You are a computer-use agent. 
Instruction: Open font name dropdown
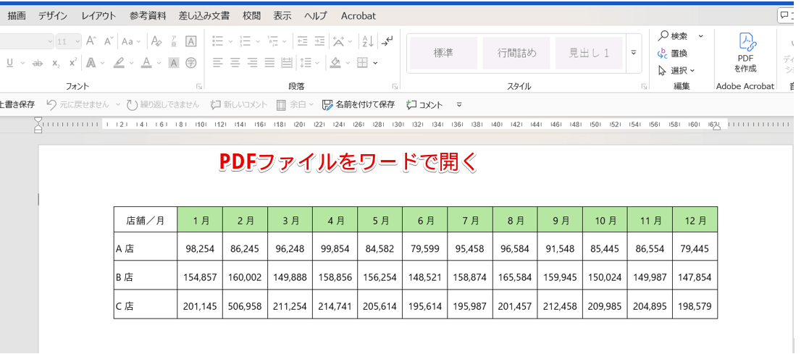point(50,41)
